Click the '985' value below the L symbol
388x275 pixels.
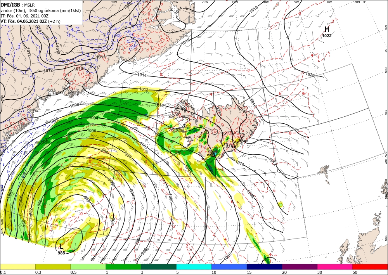[x=61, y=253]
